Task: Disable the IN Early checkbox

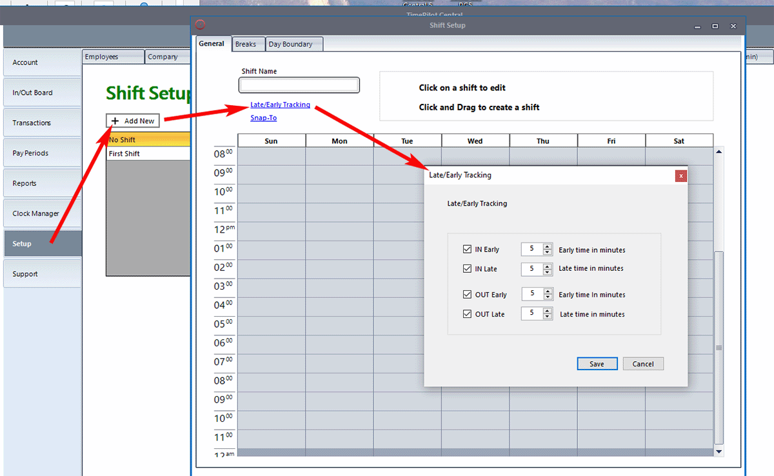Action: pos(468,249)
